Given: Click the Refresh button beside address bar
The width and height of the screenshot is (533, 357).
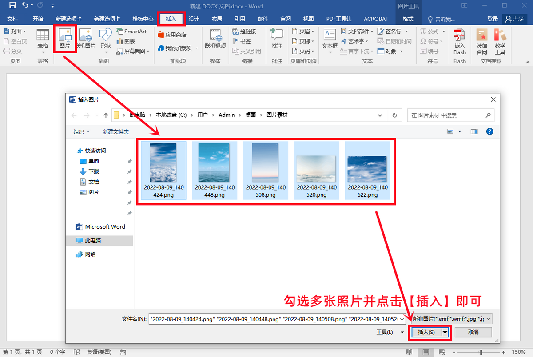Looking at the screenshot, I should pyautogui.click(x=394, y=115).
